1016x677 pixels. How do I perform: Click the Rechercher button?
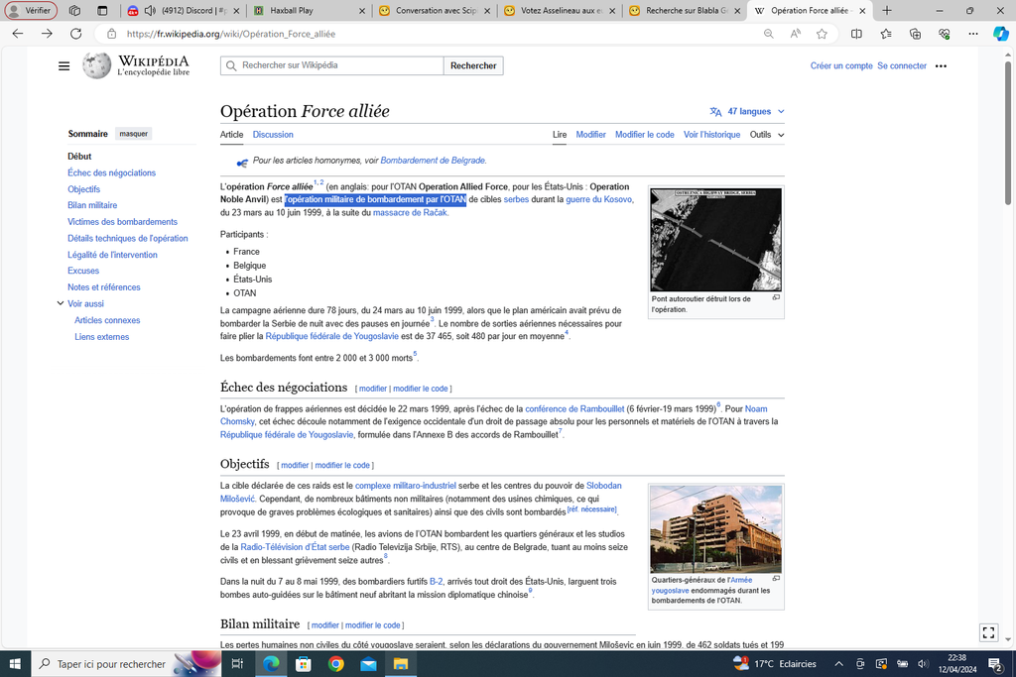click(x=473, y=65)
